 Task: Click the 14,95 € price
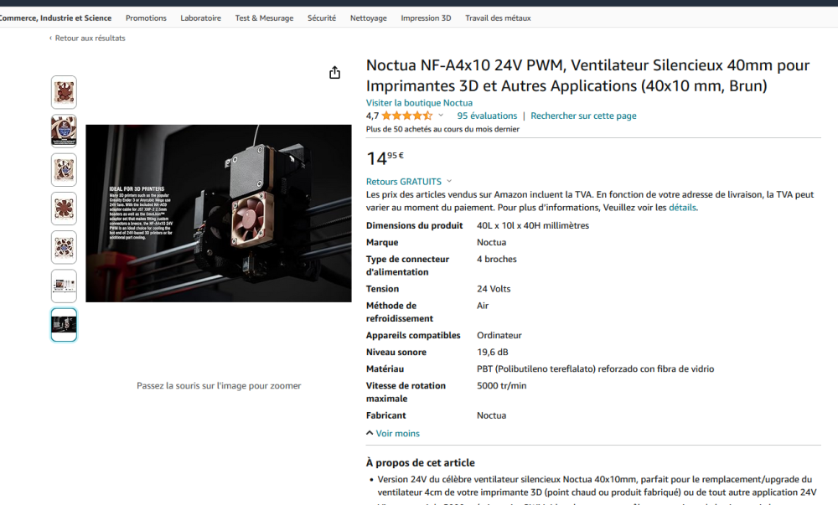pyautogui.click(x=385, y=157)
